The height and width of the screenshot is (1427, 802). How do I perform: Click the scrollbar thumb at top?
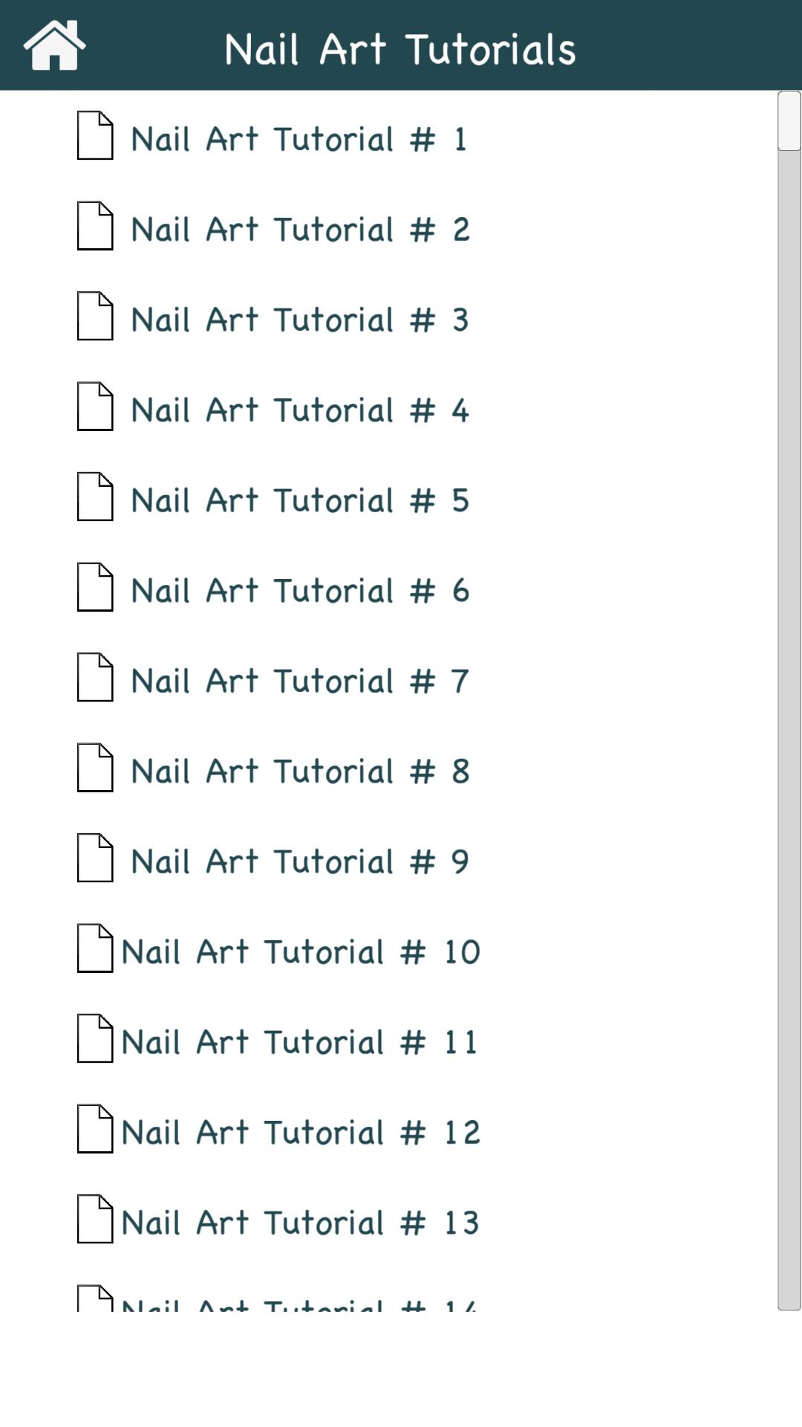click(789, 121)
